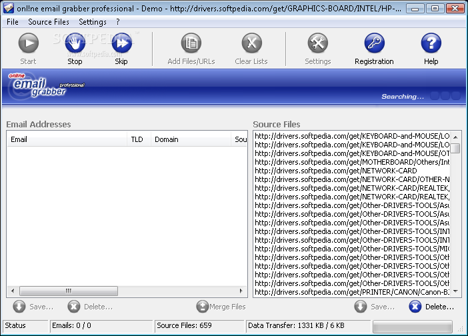Open Settings wrench toolbar icon
Viewport: 468px width, 336px height.
318,43
